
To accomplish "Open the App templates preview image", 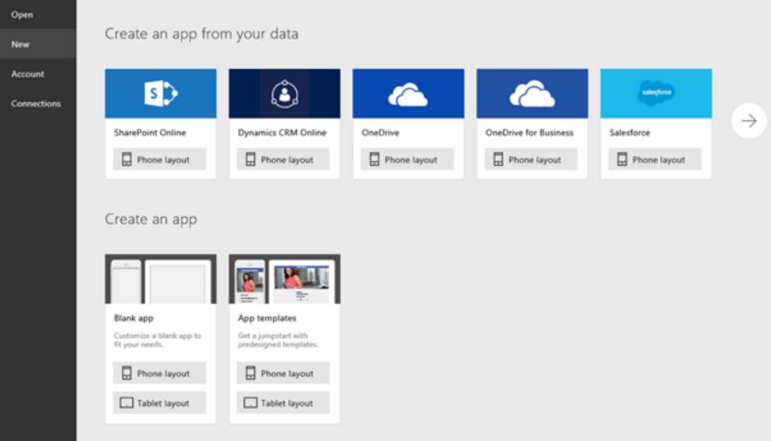I will pos(284,278).
